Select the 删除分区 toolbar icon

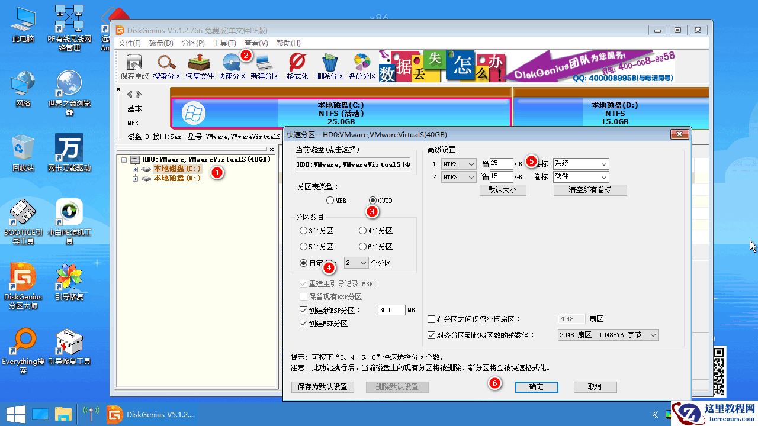coord(329,65)
